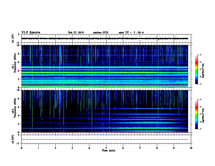Screen dimensions: 215x166
Task: Click tick label "9" on the time axis
Action: pyautogui.click(x=174, y=148)
